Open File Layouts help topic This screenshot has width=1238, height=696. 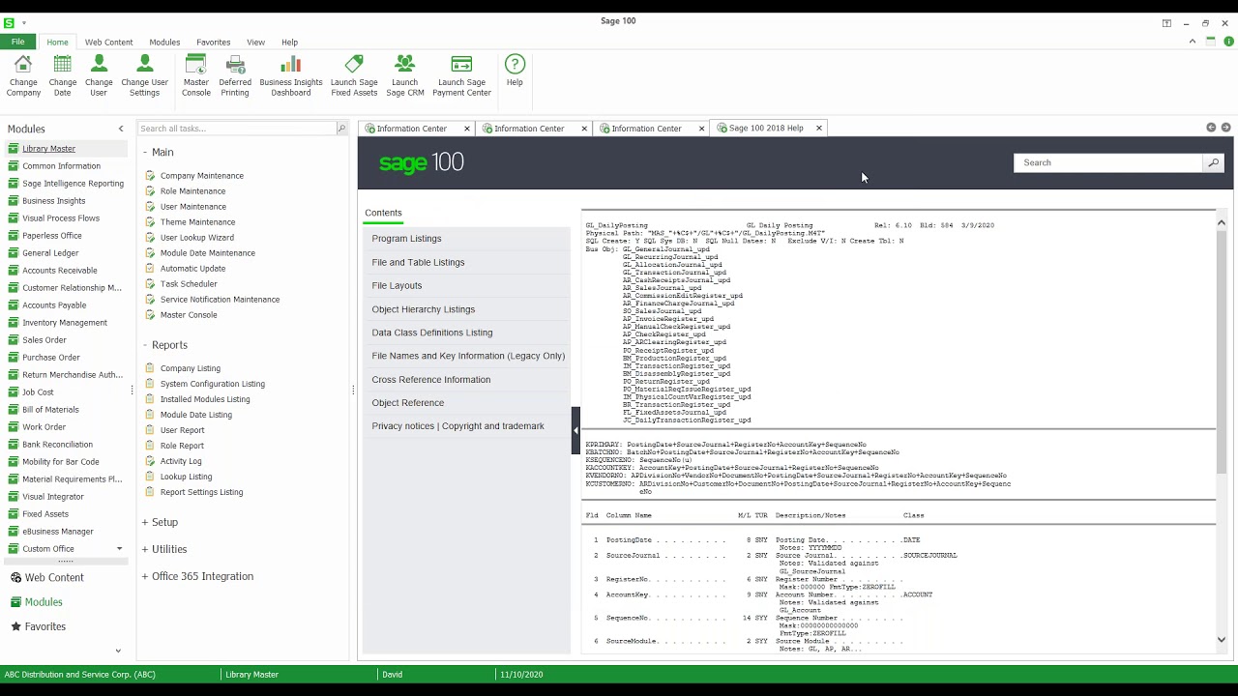click(397, 285)
